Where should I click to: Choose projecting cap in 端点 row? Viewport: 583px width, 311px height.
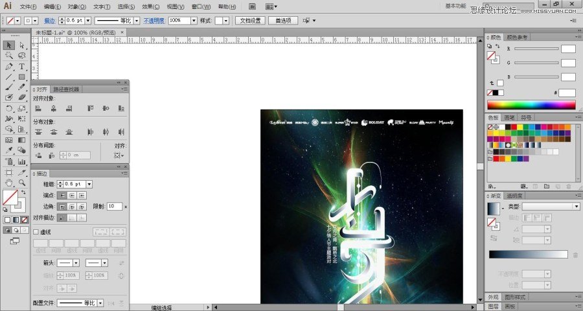point(82,195)
